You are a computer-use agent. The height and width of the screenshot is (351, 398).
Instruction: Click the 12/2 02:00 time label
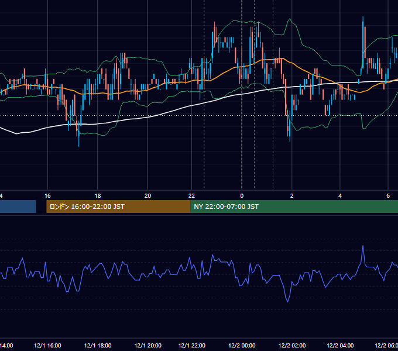(292, 345)
